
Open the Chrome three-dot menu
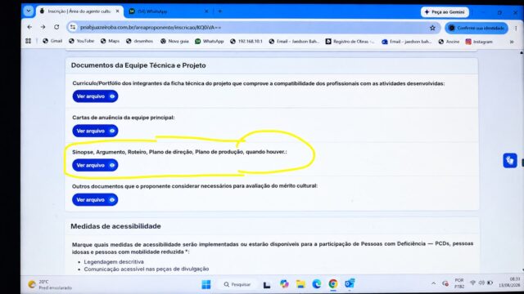(516, 29)
